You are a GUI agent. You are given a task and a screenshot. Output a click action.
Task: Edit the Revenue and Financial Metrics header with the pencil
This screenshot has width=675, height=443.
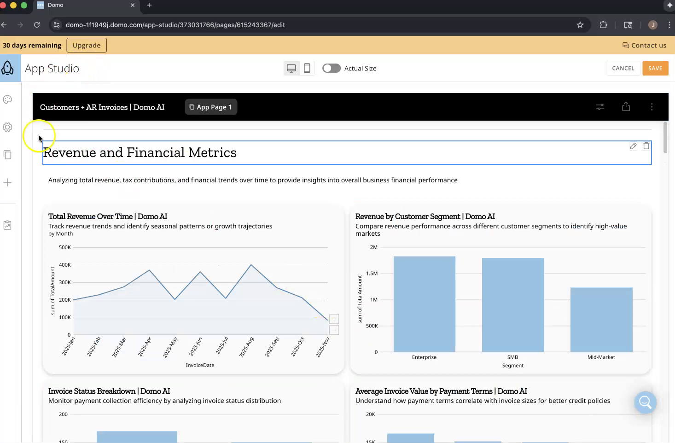[x=633, y=146]
